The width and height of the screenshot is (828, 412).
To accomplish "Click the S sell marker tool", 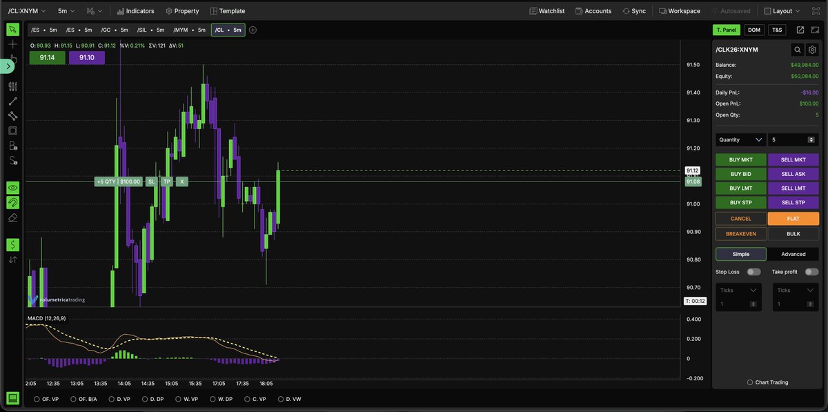I will pos(12,160).
